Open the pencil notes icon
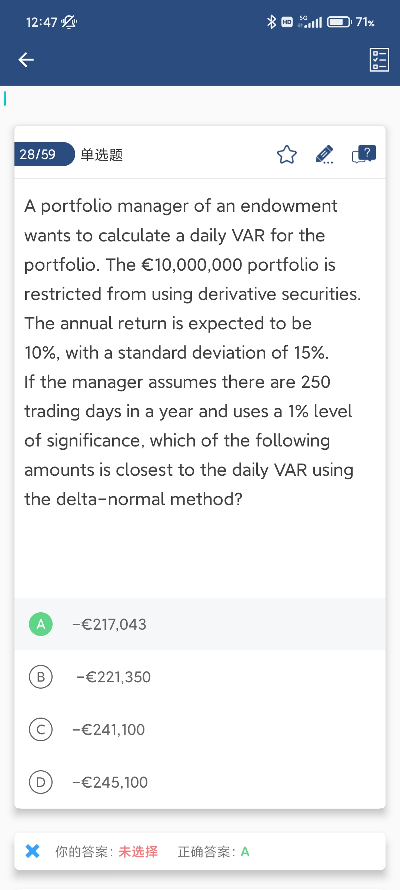 click(324, 155)
